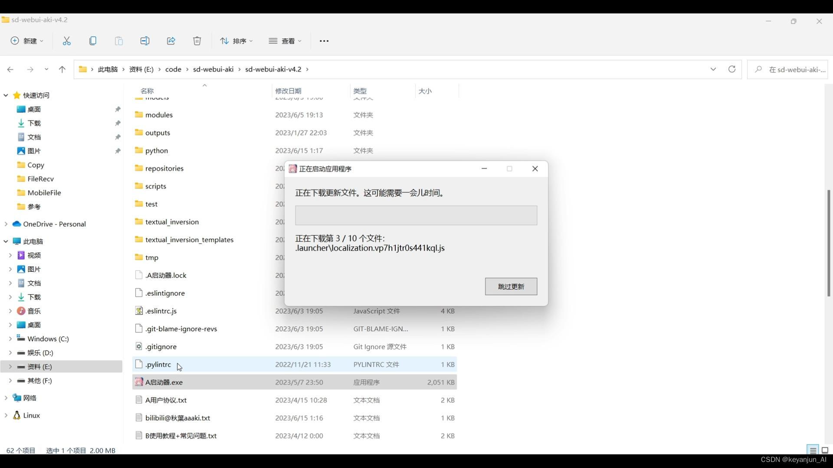Open 音乐 in the navigation pane

(x=34, y=311)
